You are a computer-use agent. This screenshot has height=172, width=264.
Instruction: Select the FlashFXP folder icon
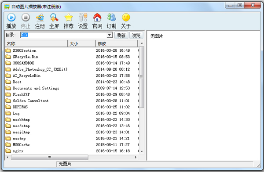pos(8,94)
